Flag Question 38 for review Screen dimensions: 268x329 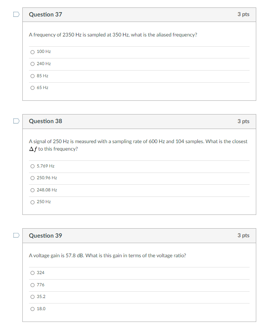coord(16,121)
